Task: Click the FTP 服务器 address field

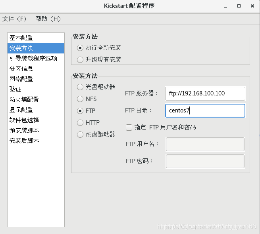Action: pos(205,93)
